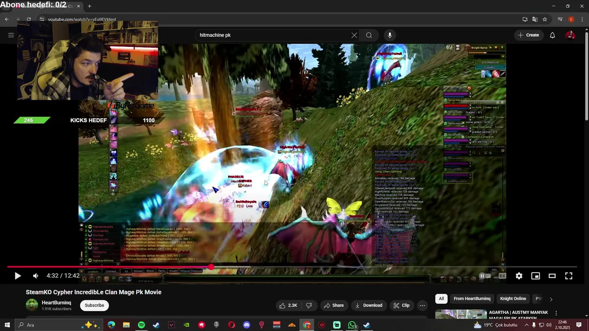Download the video
This screenshot has height=331, width=589.
click(369, 305)
